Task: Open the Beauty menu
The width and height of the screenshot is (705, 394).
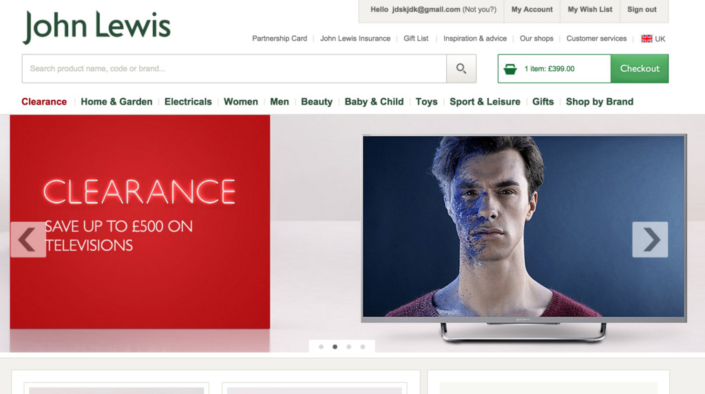Action: (x=317, y=102)
